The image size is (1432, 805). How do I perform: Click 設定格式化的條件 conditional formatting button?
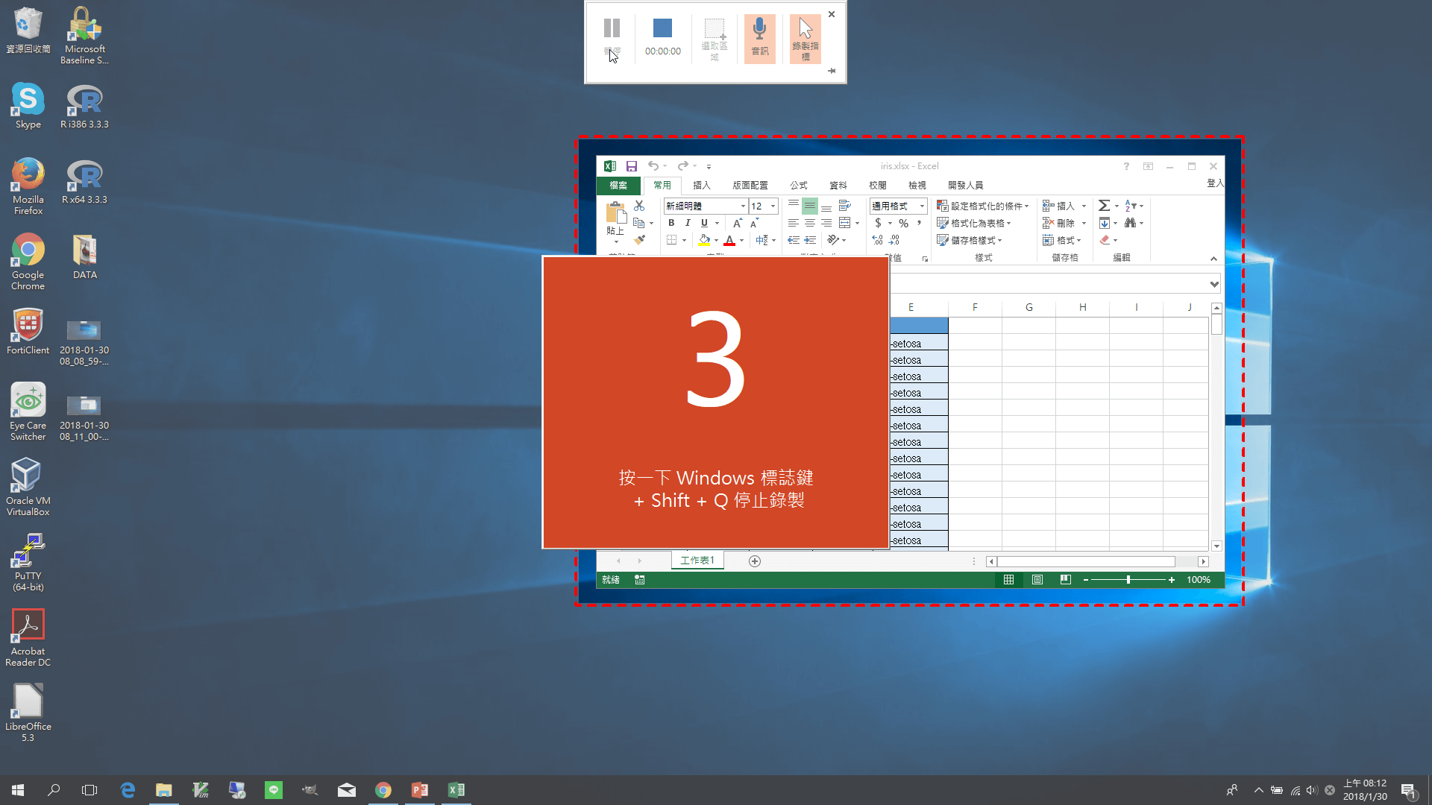(x=982, y=206)
